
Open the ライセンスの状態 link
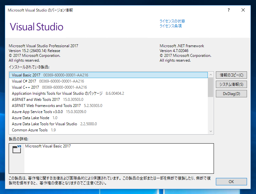click(172, 21)
